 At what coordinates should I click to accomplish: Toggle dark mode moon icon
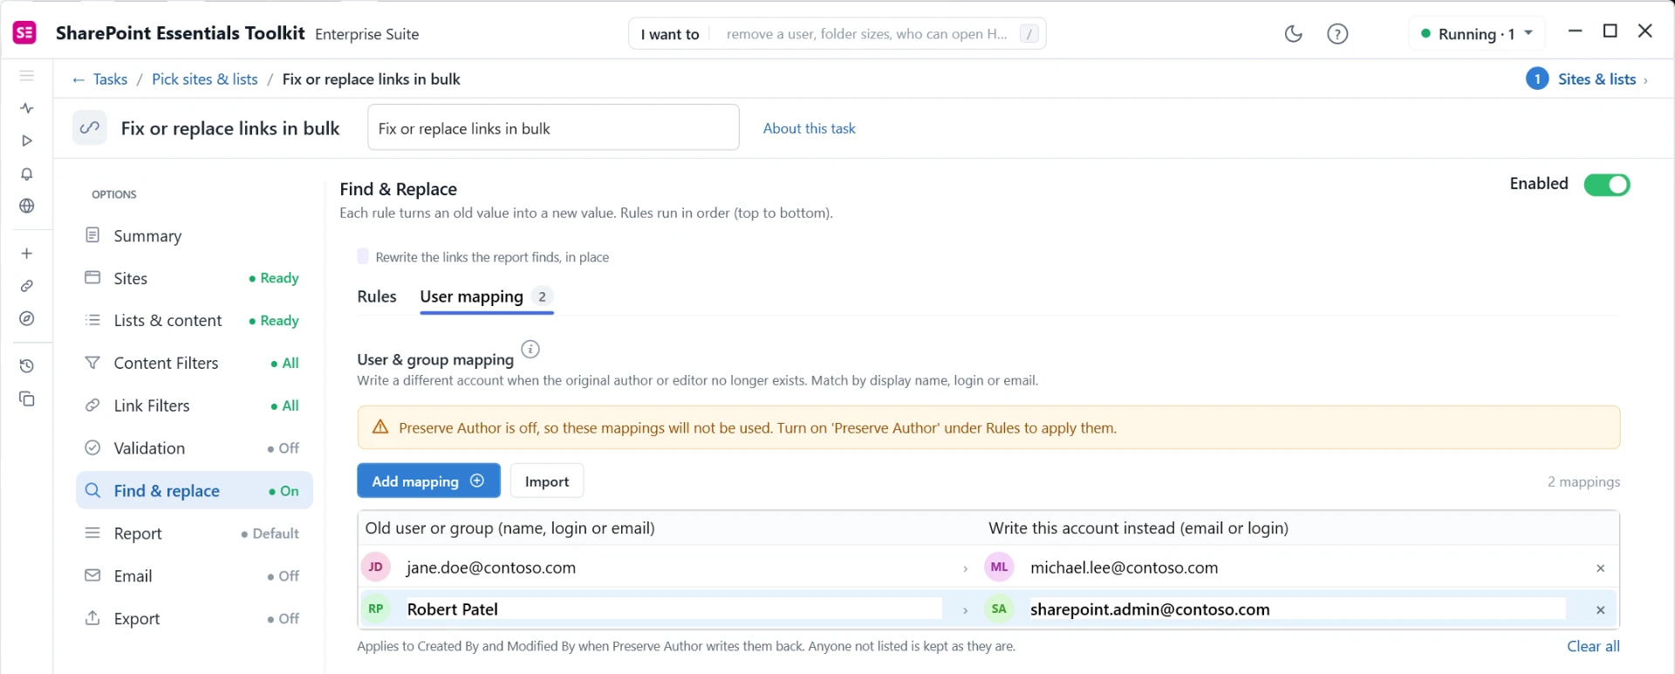(1294, 34)
